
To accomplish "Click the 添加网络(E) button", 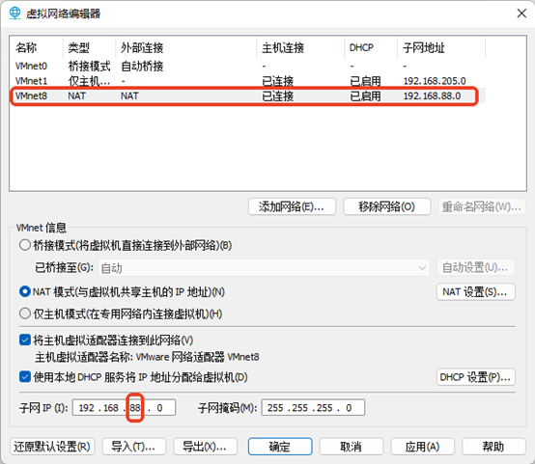I will point(292,206).
